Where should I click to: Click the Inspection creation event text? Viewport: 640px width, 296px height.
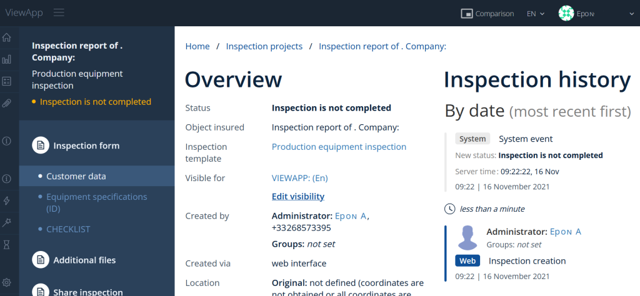[x=527, y=261]
